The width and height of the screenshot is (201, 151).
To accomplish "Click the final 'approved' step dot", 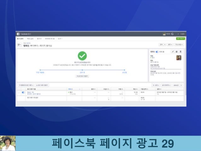I will pos(124,70).
